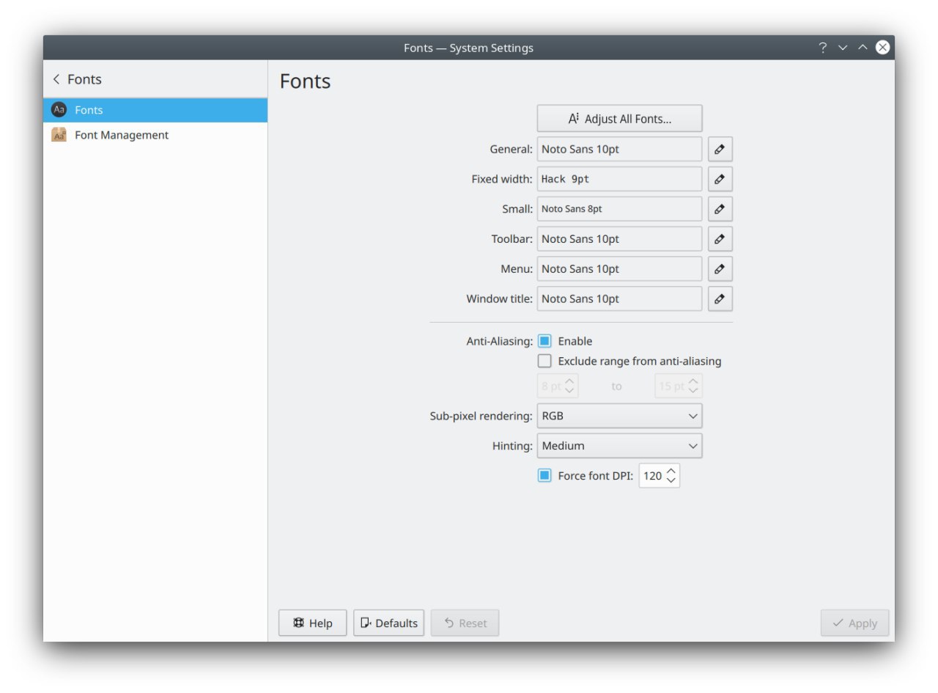Image resolution: width=938 pixels, height=693 pixels.
Task: Edit the General font with pencil icon
Action: coord(720,149)
